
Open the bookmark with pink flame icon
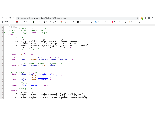[x=119, y=22]
